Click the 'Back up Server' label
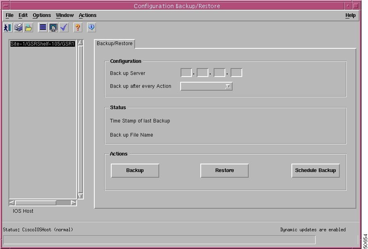Screen dimensions: 368x249 pyautogui.click(x=128, y=73)
